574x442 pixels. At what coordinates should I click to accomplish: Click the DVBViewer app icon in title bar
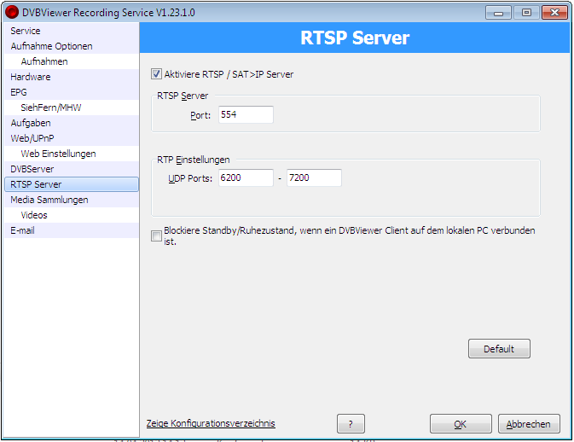[12, 12]
